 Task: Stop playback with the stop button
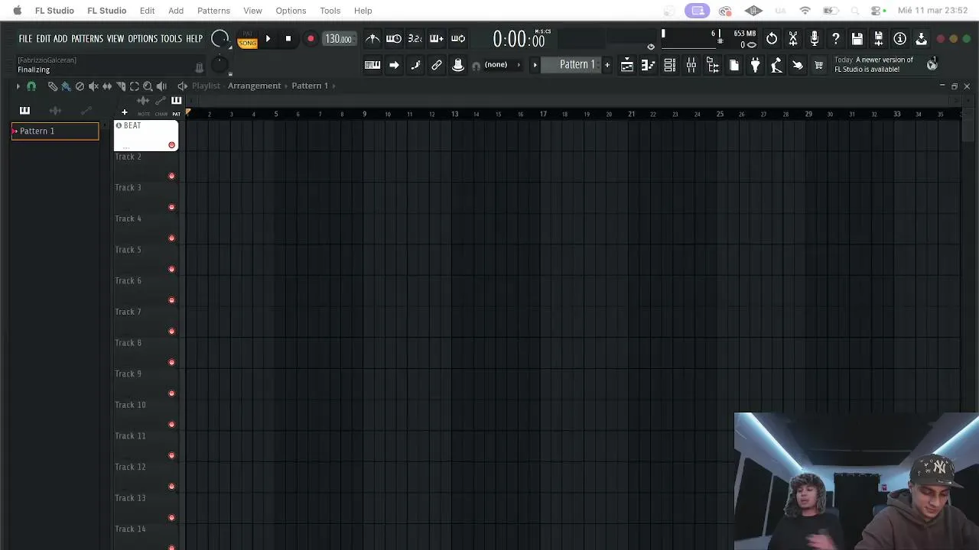(288, 39)
